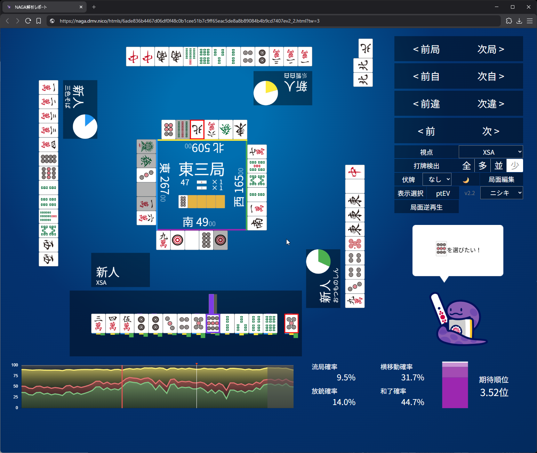Open the browser extensions puzzle icon
Screen dimensions: 537x453
[509, 21]
